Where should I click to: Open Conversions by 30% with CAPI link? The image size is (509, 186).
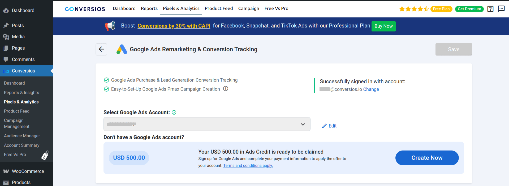[x=174, y=26]
